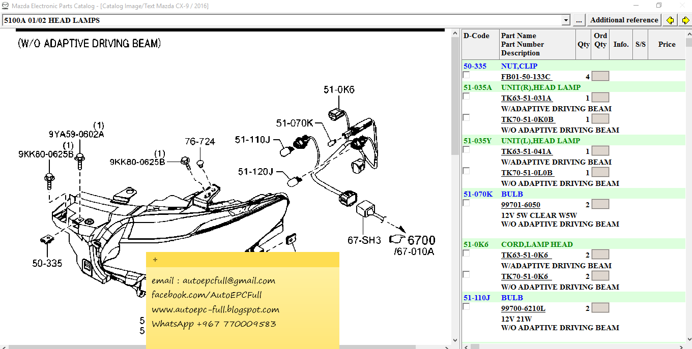Viewport: 692px width, 349px height.
Task: Click the 51-070K callout in diagram
Action: (295, 123)
